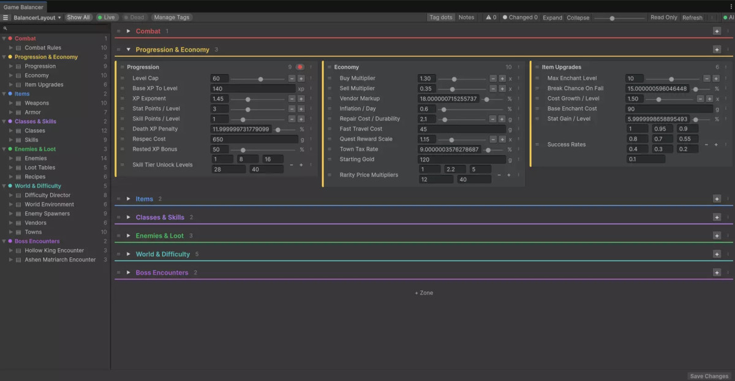Open Manage Tags
The height and width of the screenshot is (381, 735).
[x=171, y=18]
